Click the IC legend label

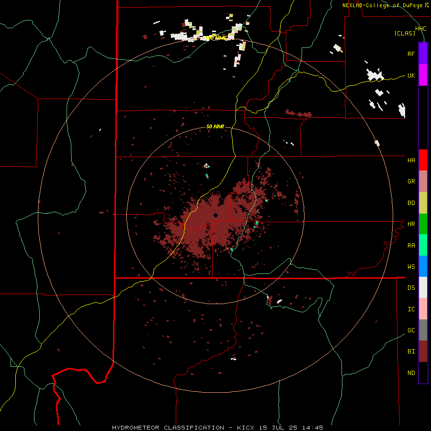coord(411,309)
